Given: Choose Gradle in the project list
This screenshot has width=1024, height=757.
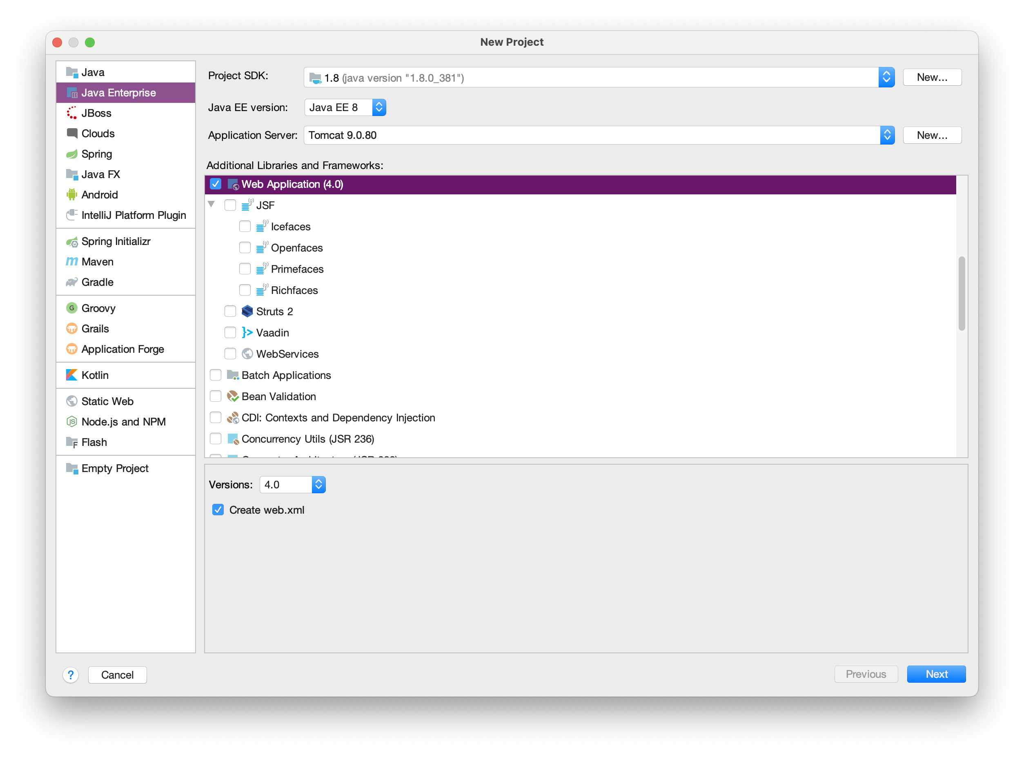Looking at the screenshot, I should (x=125, y=282).
